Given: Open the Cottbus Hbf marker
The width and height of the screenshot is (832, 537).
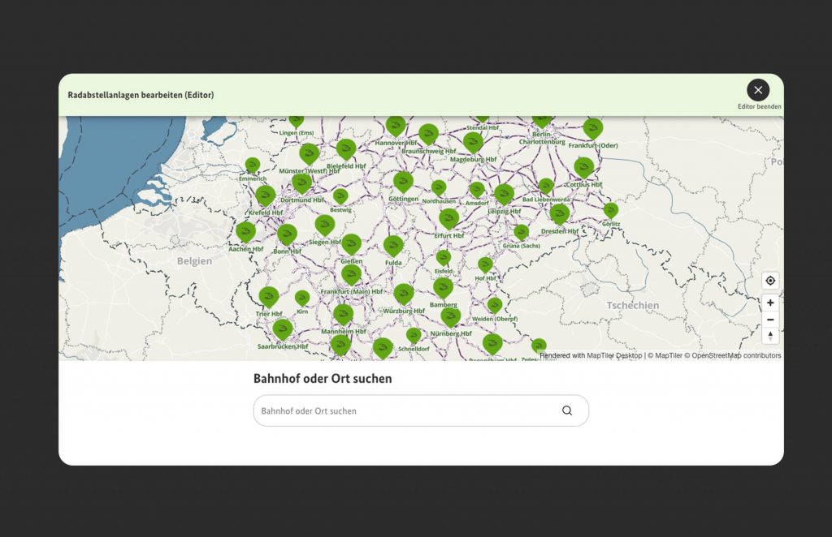Looking at the screenshot, I should (584, 168).
